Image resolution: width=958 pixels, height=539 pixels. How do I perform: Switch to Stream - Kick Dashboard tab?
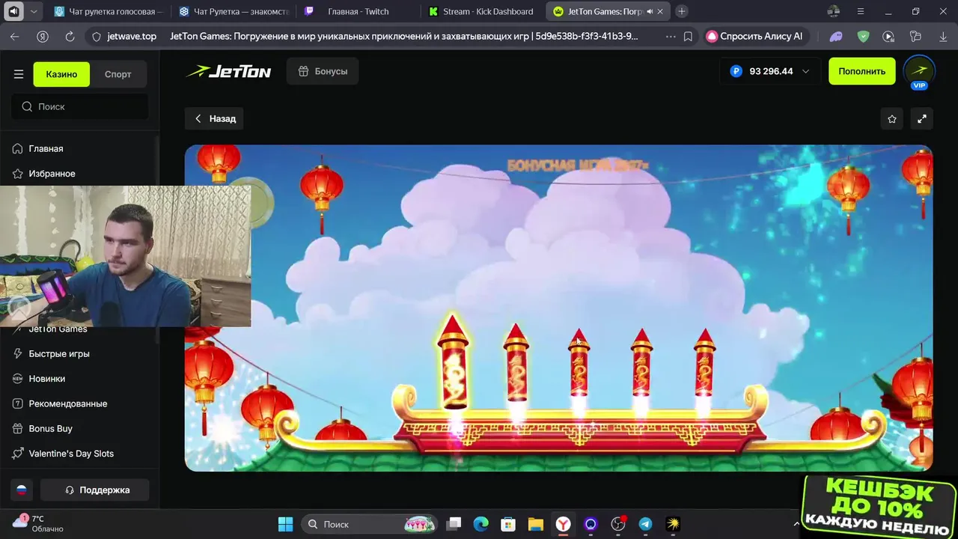click(x=482, y=11)
